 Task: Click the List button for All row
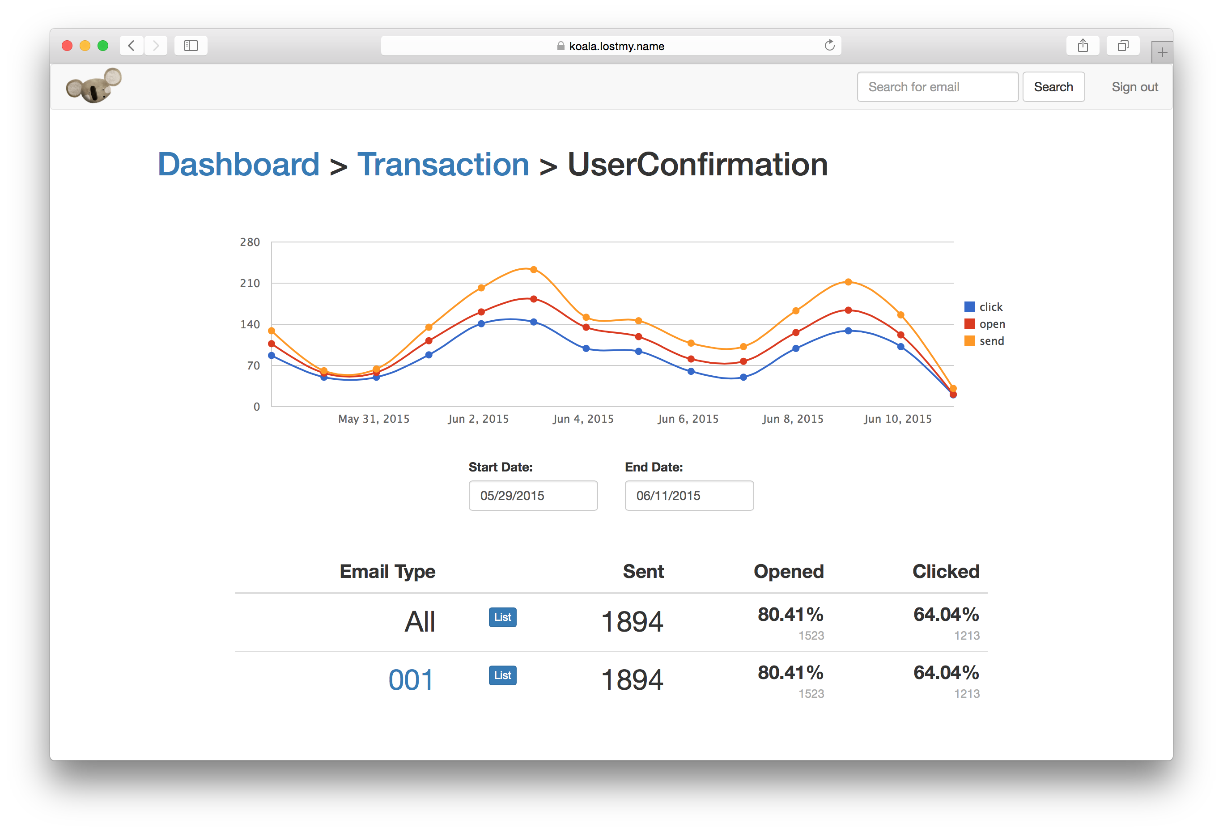tap(502, 617)
